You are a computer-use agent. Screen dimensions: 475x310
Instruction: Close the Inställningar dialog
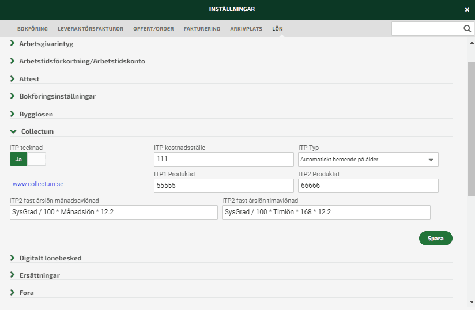click(467, 10)
